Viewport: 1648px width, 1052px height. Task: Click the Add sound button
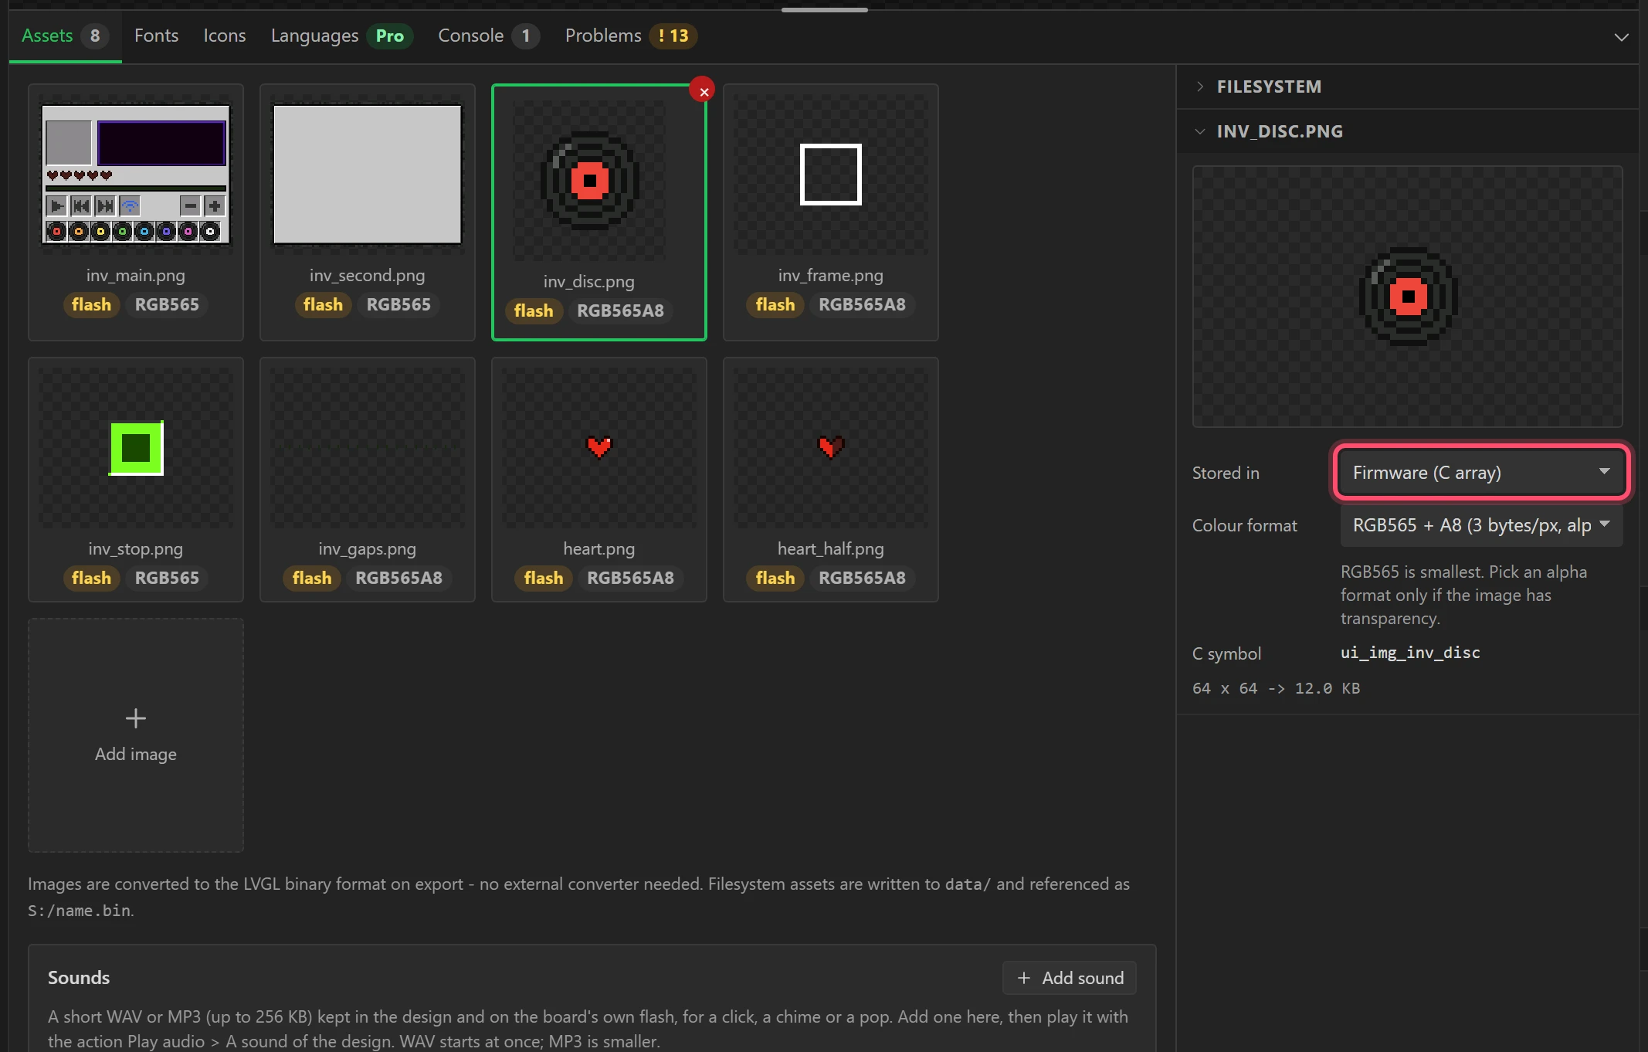pyautogui.click(x=1069, y=978)
